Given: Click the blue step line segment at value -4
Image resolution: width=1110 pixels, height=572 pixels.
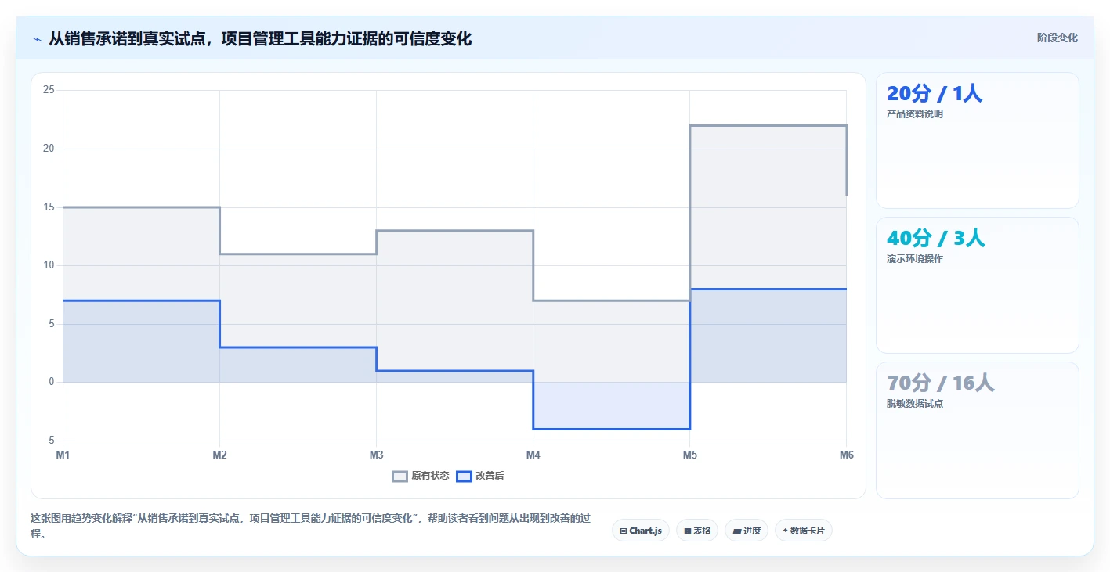Looking at the screenshot, I should (611, 429).
